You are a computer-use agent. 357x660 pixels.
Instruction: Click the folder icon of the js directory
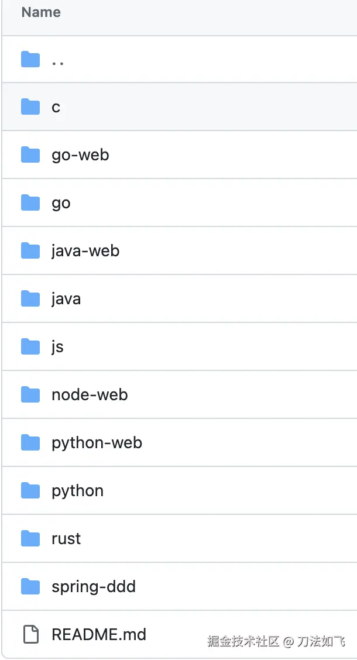tap(30, 347)
